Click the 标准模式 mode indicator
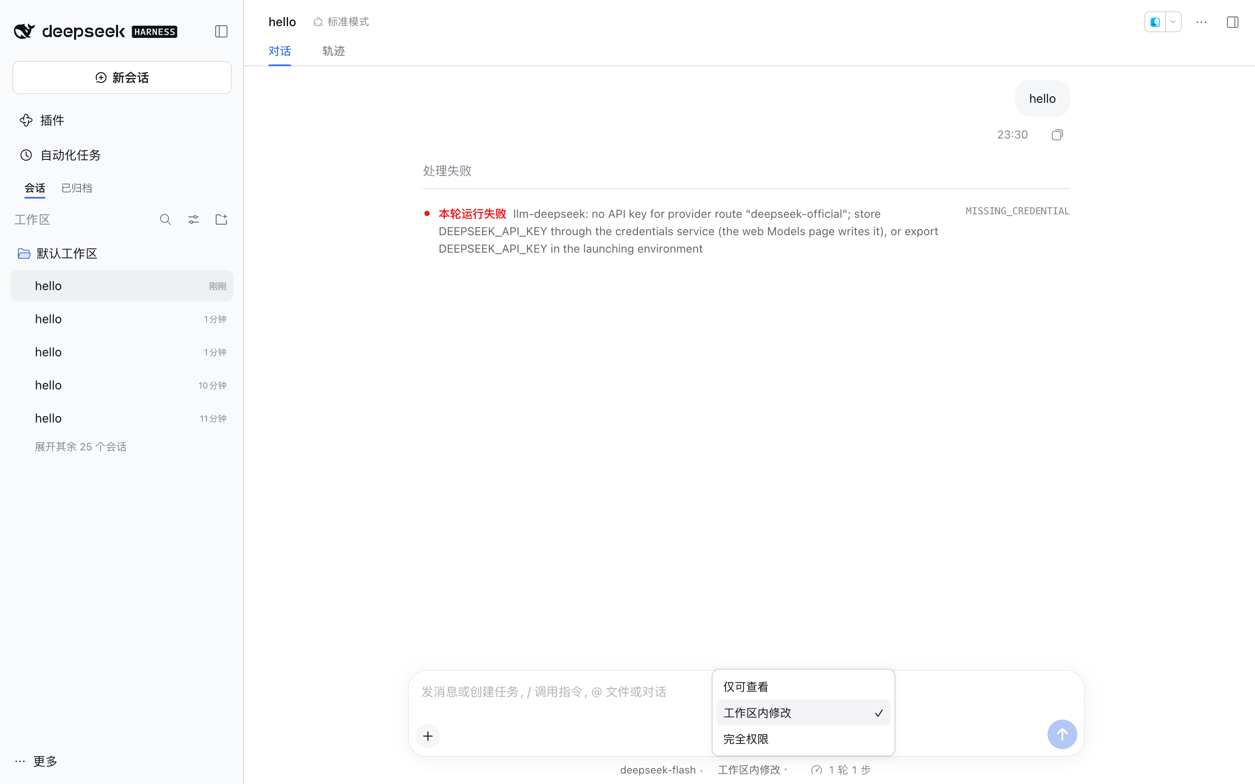Image resolution: width=1255 pixels, height=784 pixels. pyautogui.click(x=341, y=22)
